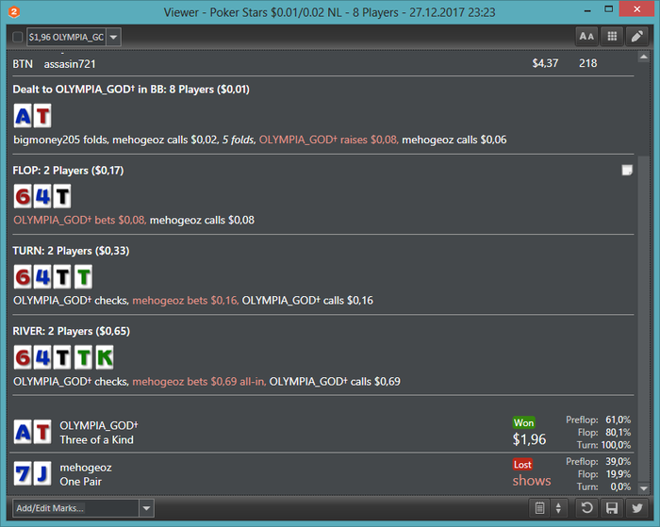Click the 'FLOP: 2 Players ($0,17)' header
660x527 pixels.
tap(68, 171)
